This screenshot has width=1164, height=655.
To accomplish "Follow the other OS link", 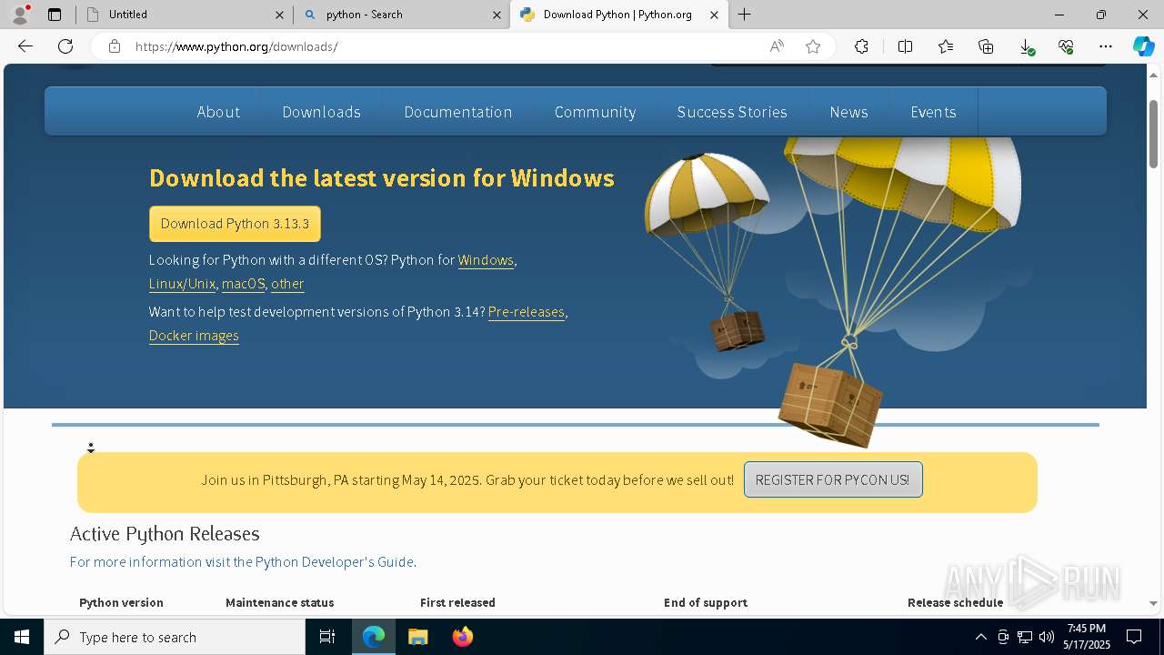I will pyautogui.click(x=287, y=284).
